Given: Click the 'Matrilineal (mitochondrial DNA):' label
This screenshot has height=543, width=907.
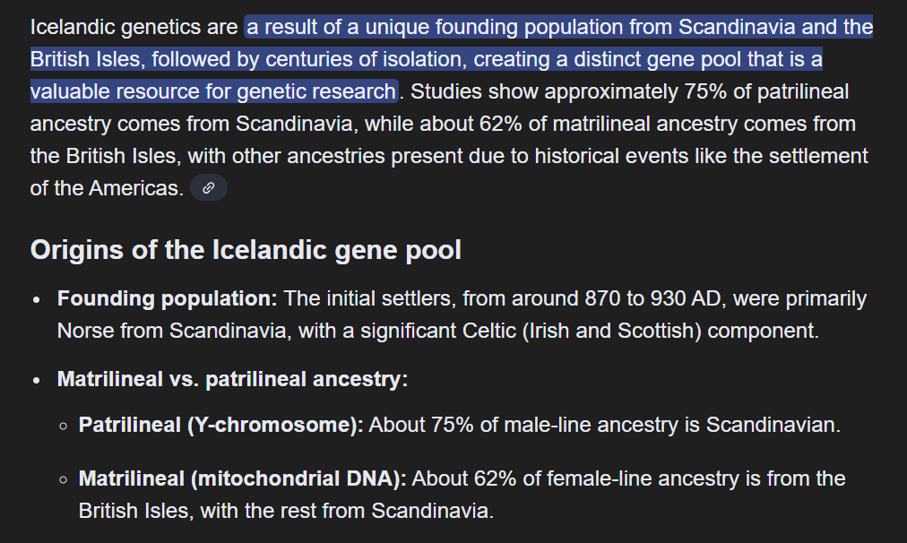Looking at the screenshot, I should click(242, 478).
